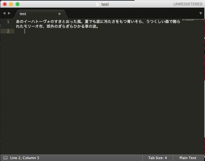Viewport: 205px width, 161px height.
Task: Open the Tab Size: 4 menu
Action: [157, 158]
